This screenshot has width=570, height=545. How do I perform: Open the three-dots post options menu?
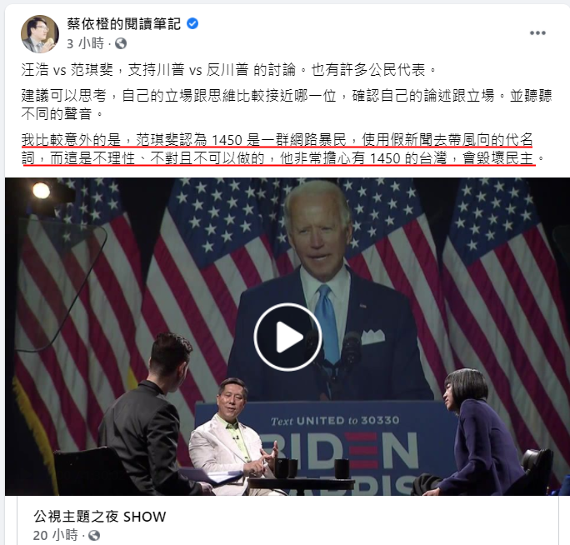tap(537, 32)
